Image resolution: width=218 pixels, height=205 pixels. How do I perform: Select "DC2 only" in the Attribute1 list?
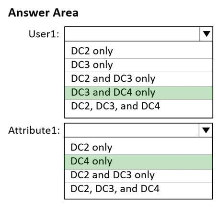tap(138, 147)
